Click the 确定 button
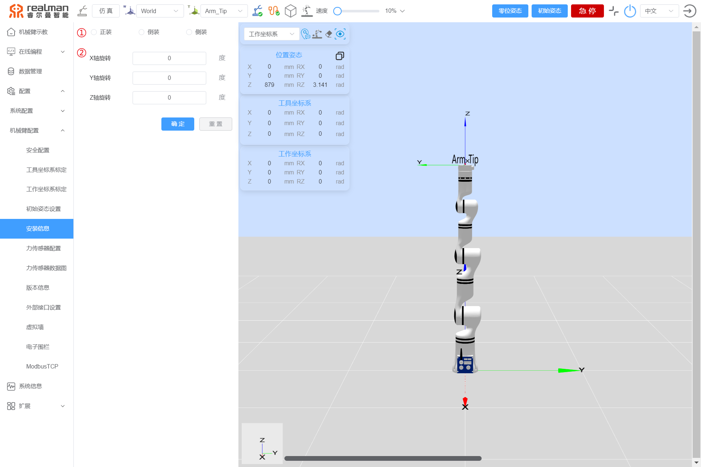The height and width of the screenshot is (467, 701). (x=178, y=124)
